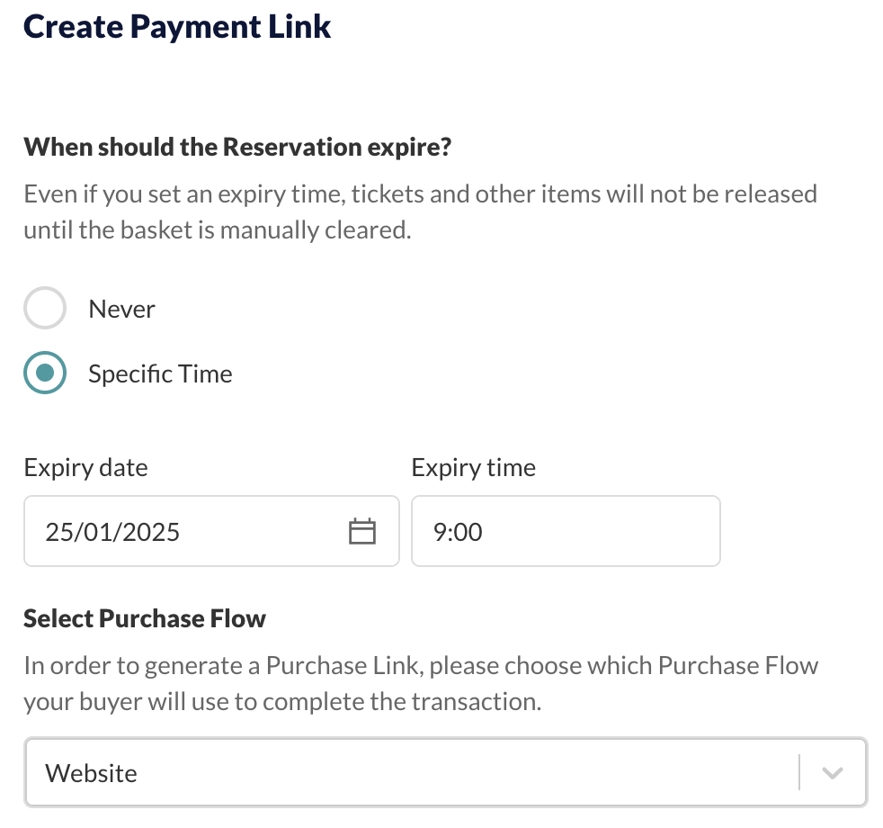Click the Expiry time label
Image resolution: width=883 pixels, height=828 pixels.
tap(474, 468)
